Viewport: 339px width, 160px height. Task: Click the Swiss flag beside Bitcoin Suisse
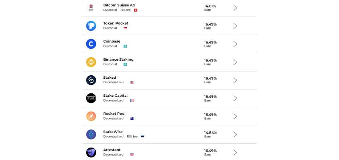point(136,10)
